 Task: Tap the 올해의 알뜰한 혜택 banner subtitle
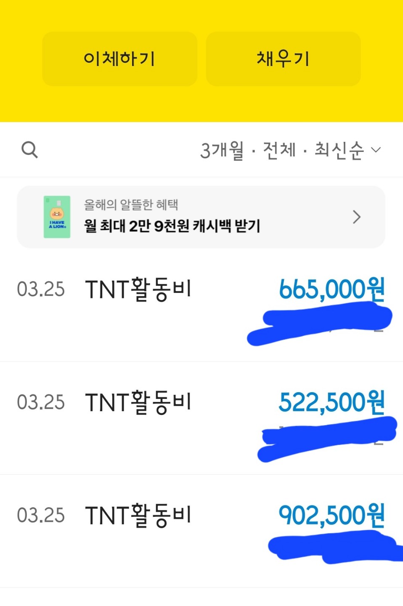pos(131,205)
